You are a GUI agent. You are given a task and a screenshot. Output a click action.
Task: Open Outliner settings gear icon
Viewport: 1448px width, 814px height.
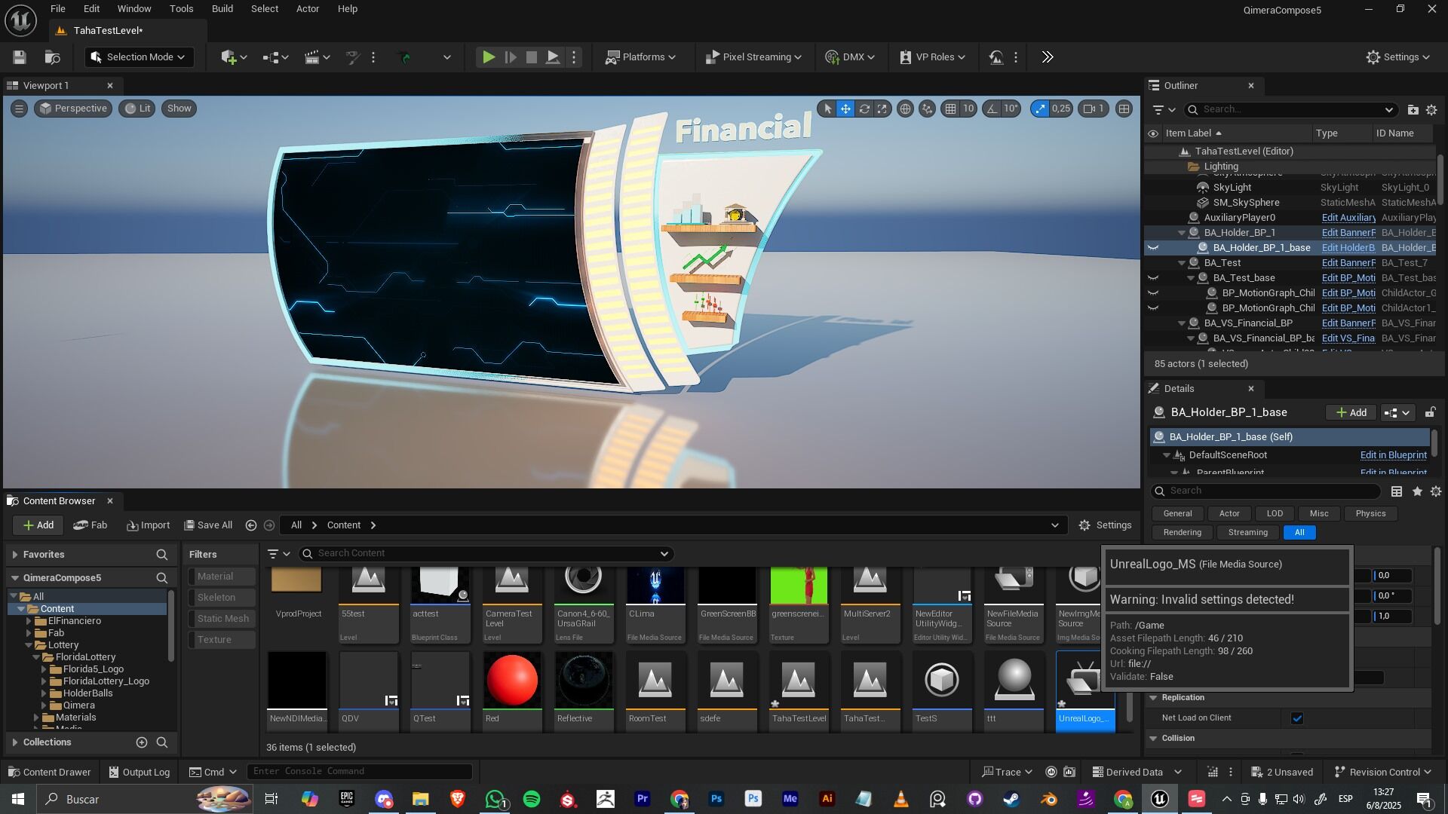point(1431,110)
